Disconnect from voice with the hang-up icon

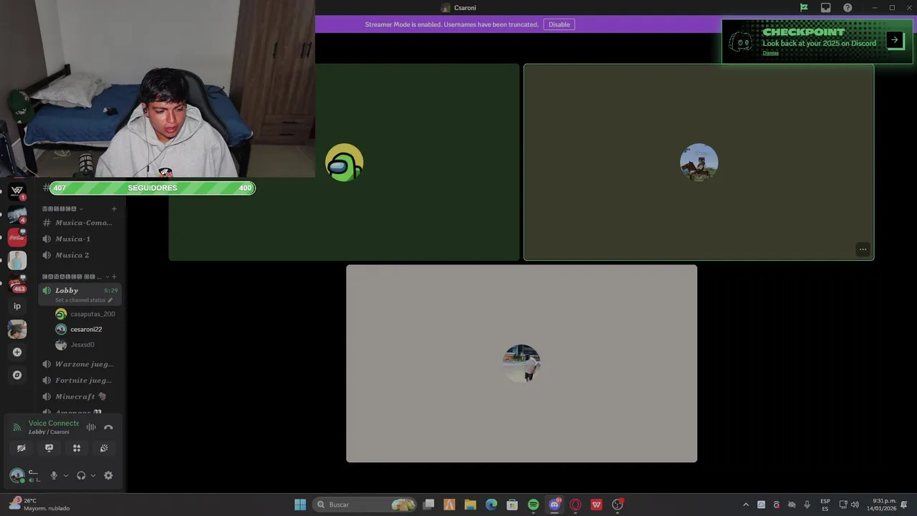click(108, 427)
